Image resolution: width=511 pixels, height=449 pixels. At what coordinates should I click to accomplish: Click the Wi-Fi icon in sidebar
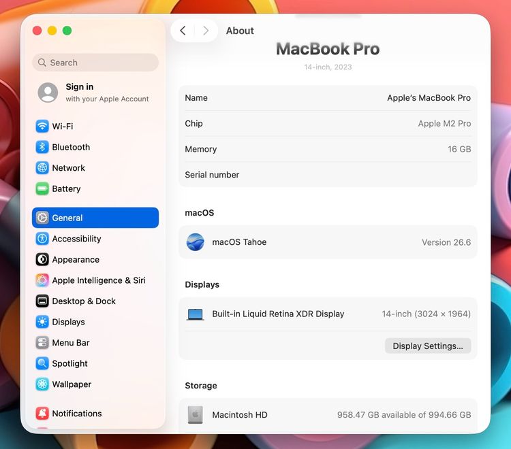(42, 127)
